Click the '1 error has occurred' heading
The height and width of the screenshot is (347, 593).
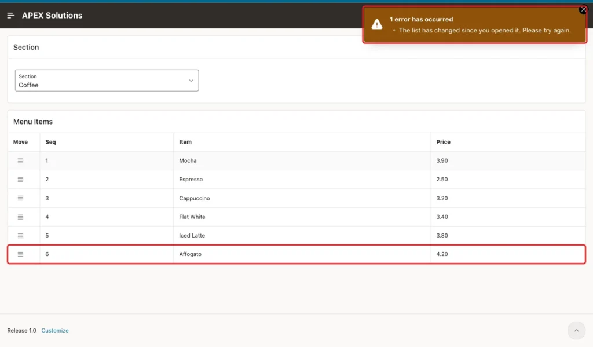click(422, 19)
